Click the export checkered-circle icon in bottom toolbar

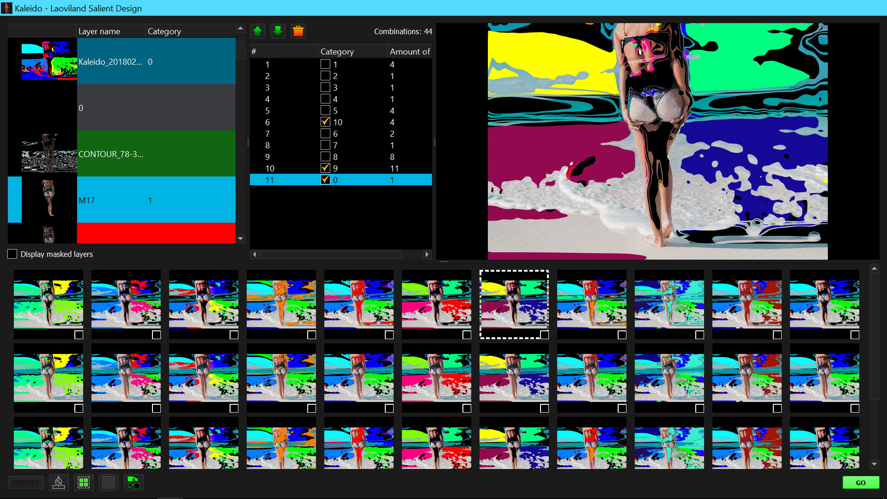(59, 483)
